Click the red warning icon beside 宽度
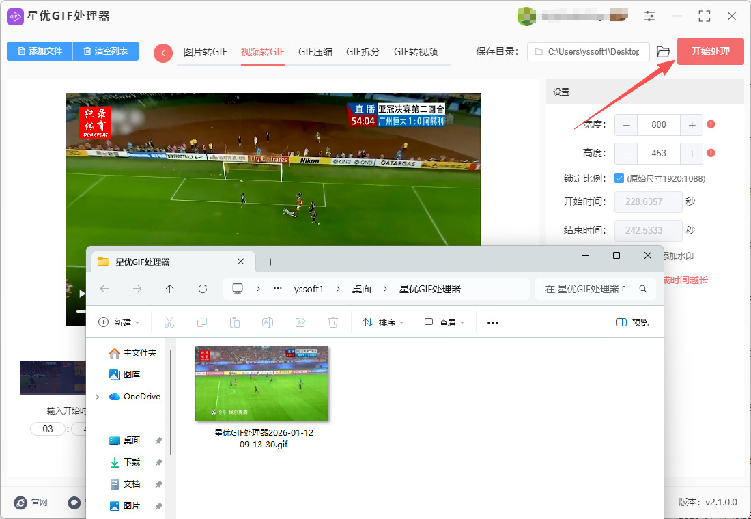751x519 pixels. coord(711,124)
